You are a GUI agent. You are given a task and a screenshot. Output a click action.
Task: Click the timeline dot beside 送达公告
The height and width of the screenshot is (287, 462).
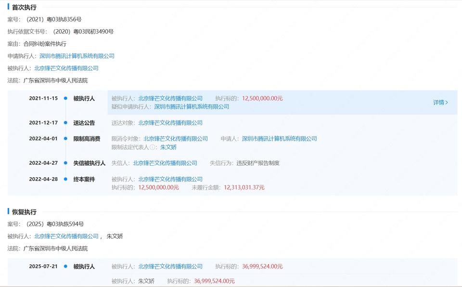coord(66,122)
